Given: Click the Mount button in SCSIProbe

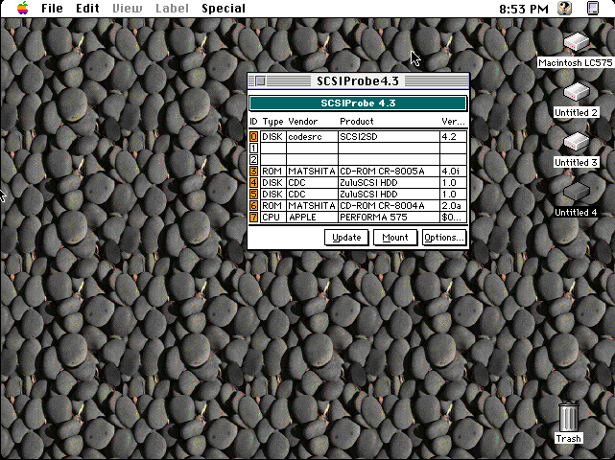Looking at the screenshot, I should pos(395,238).
